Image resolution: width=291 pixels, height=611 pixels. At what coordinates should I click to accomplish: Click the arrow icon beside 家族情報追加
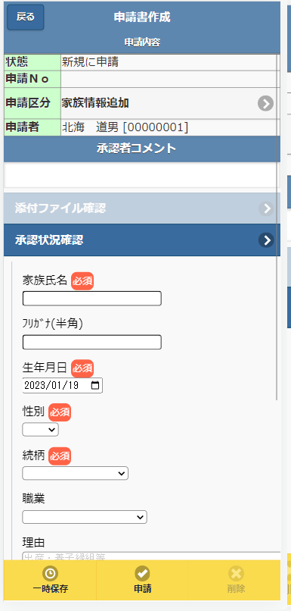(266, 103)
